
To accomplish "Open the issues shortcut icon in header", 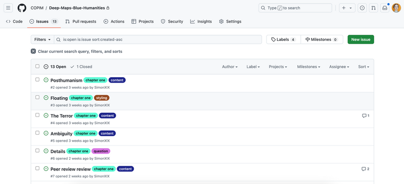I will [x=362, y=8].
